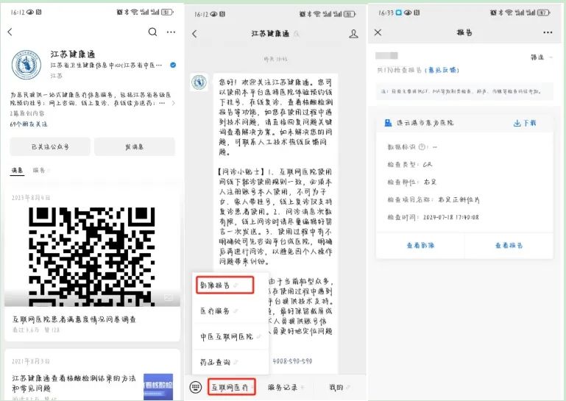This screenshot has width=566, height=401.
Task: Tap the hotline number 4008-590-590
Action: (x=292, y=361)
